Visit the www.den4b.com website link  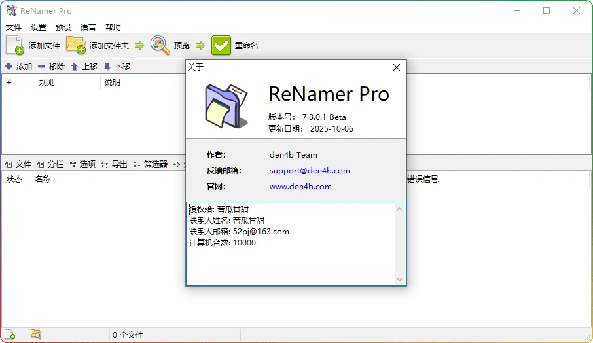[300, 187]
